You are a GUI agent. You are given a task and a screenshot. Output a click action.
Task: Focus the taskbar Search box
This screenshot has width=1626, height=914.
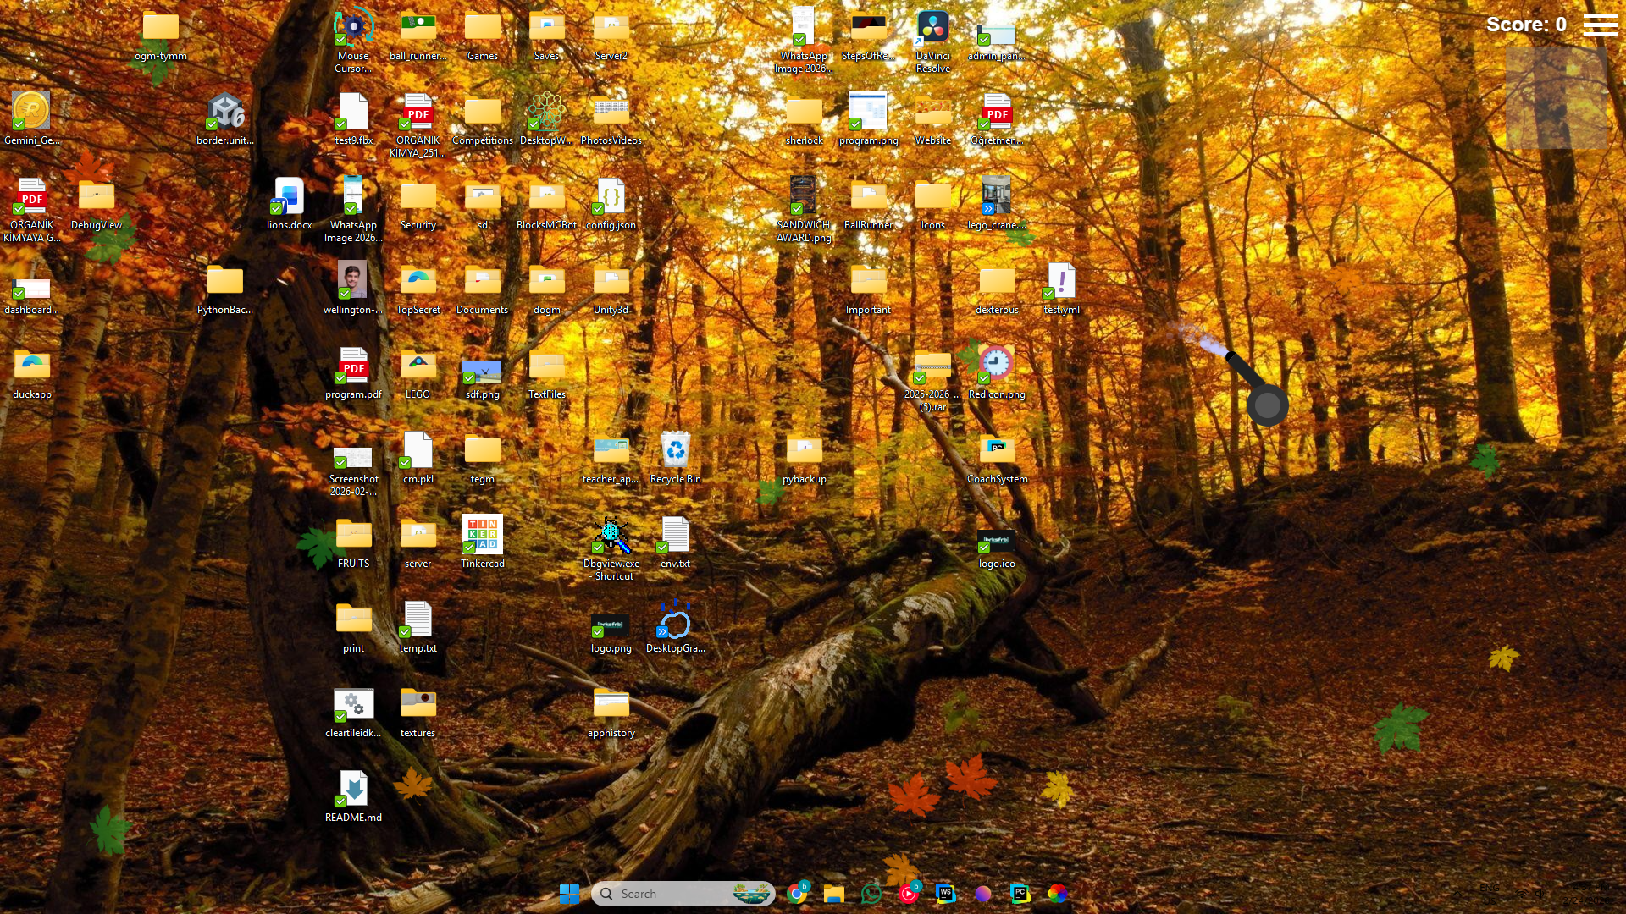[x=683, y=894]
